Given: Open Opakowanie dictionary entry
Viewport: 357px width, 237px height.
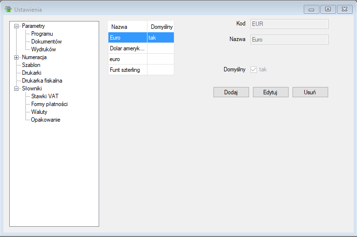Looking at the screenshot, I should (x=45, y=120).
